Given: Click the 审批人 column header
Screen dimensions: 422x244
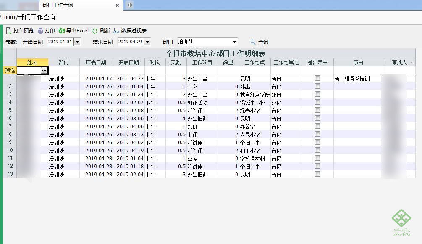Looking at the screenshot, I should [399, 62].
